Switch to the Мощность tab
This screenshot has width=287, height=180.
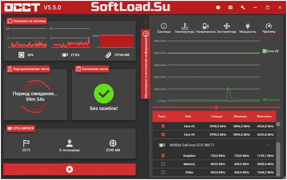click(248, 28)
